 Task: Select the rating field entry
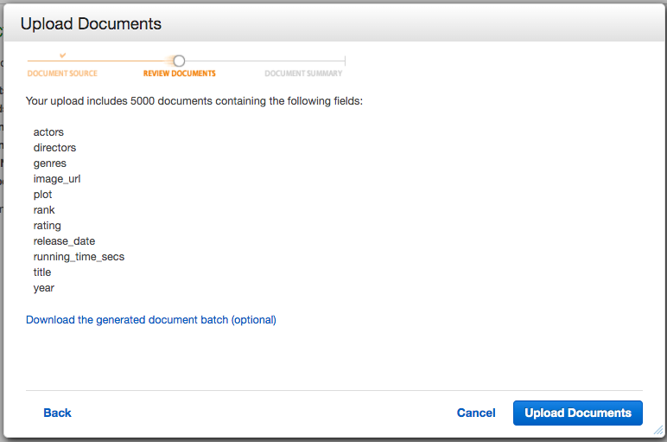tap(48, 225)
